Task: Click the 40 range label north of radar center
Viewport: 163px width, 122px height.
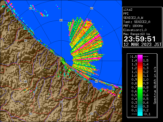Action: click(61, 20)
